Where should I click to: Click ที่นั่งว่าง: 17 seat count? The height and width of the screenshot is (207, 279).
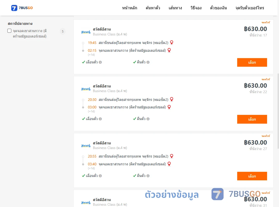(x=258, y=35)
